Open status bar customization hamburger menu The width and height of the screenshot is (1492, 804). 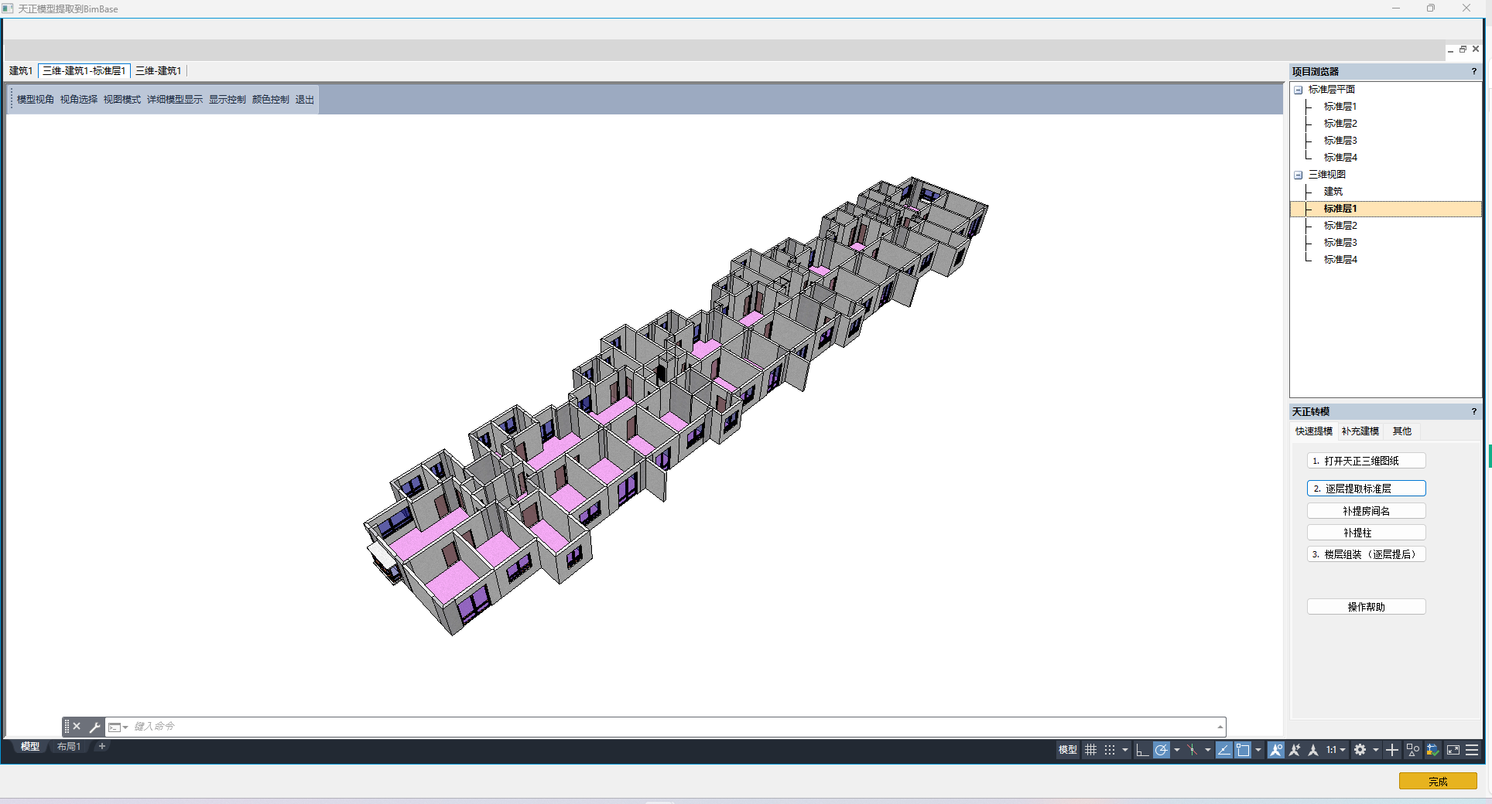1472,750
